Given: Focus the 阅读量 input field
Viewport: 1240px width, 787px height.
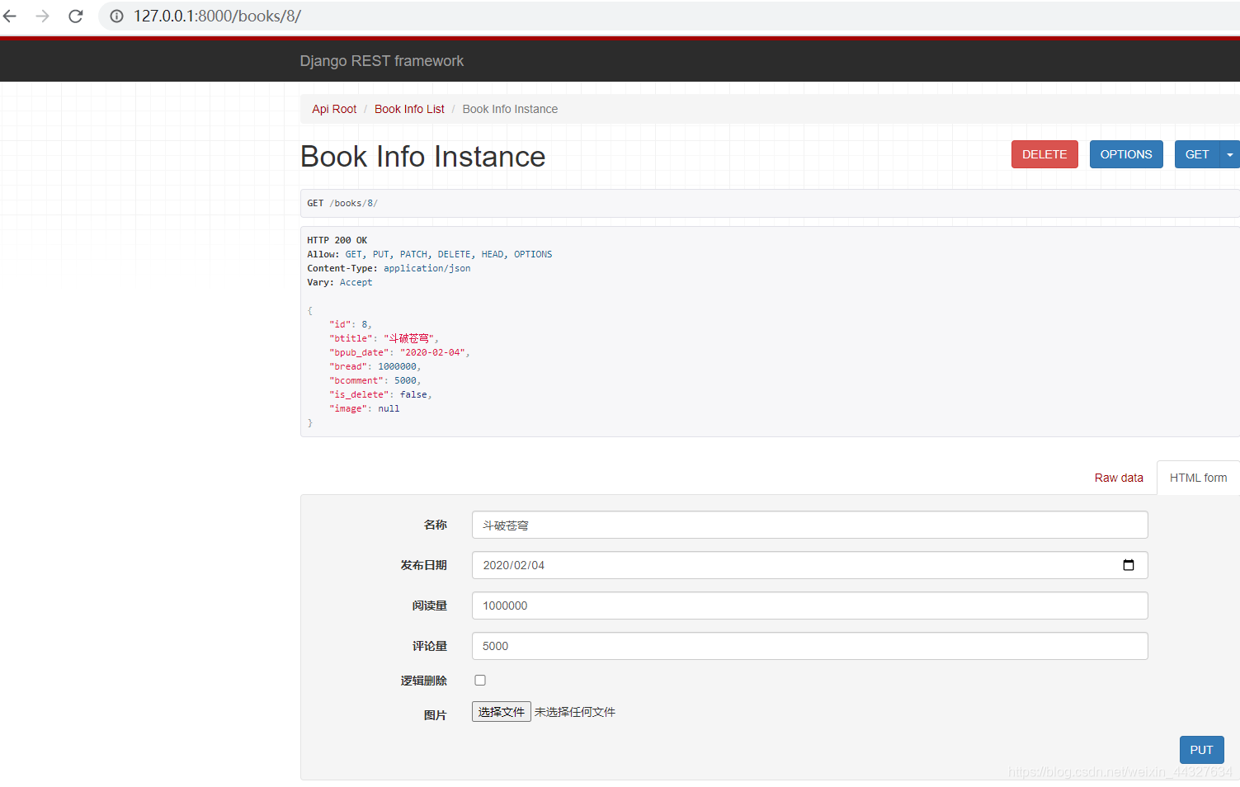Looking at the screenshot, I should click(x=809, y=606).
